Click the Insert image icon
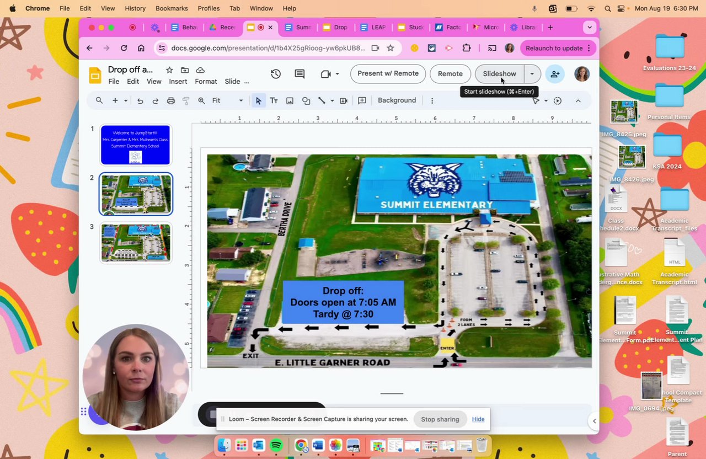This screenshot has width=706, height=459. pos(290,101)
